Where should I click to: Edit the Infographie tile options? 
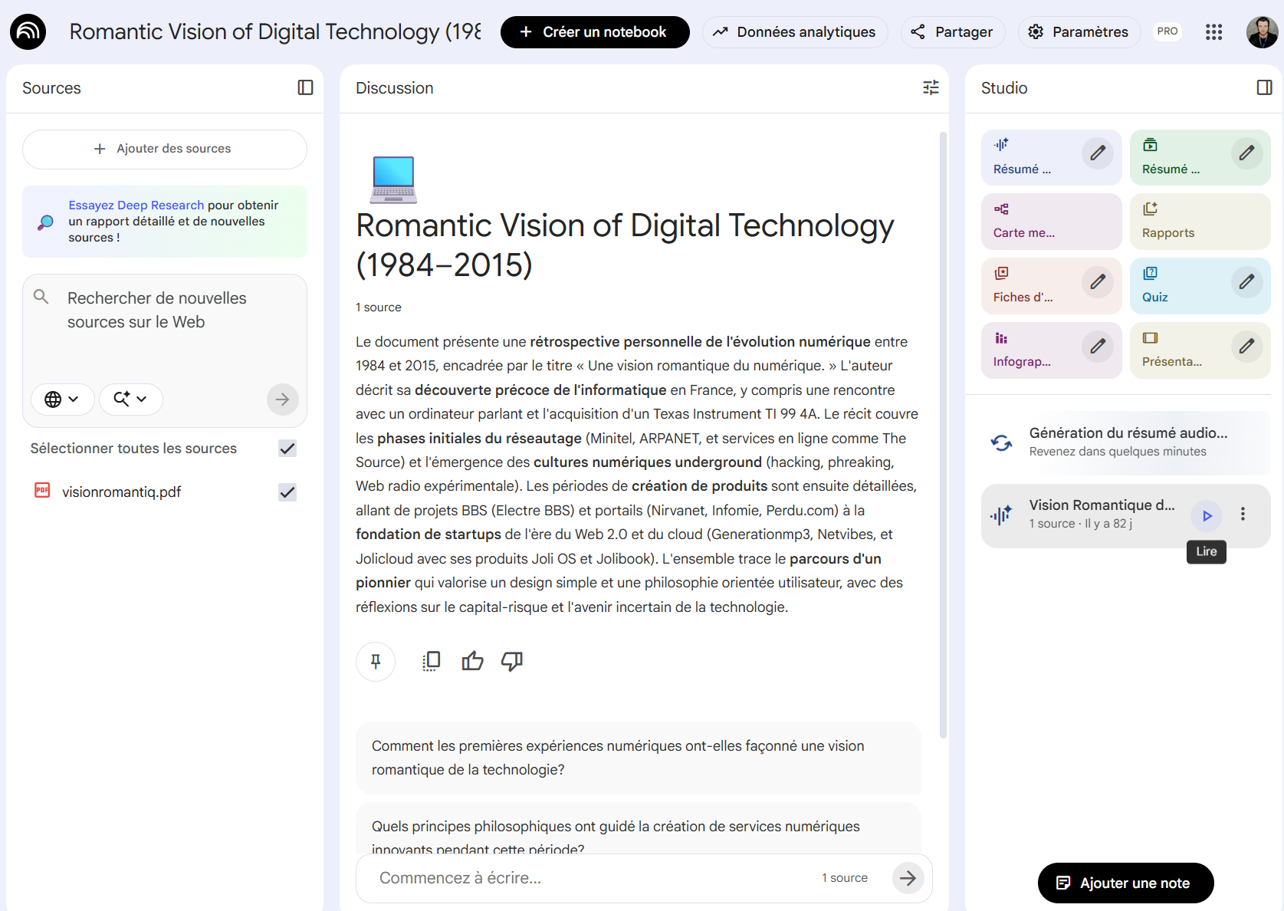point(1098,347)
